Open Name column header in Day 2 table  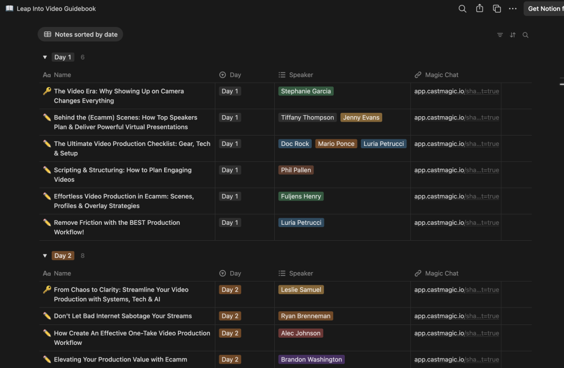point(57,273)
